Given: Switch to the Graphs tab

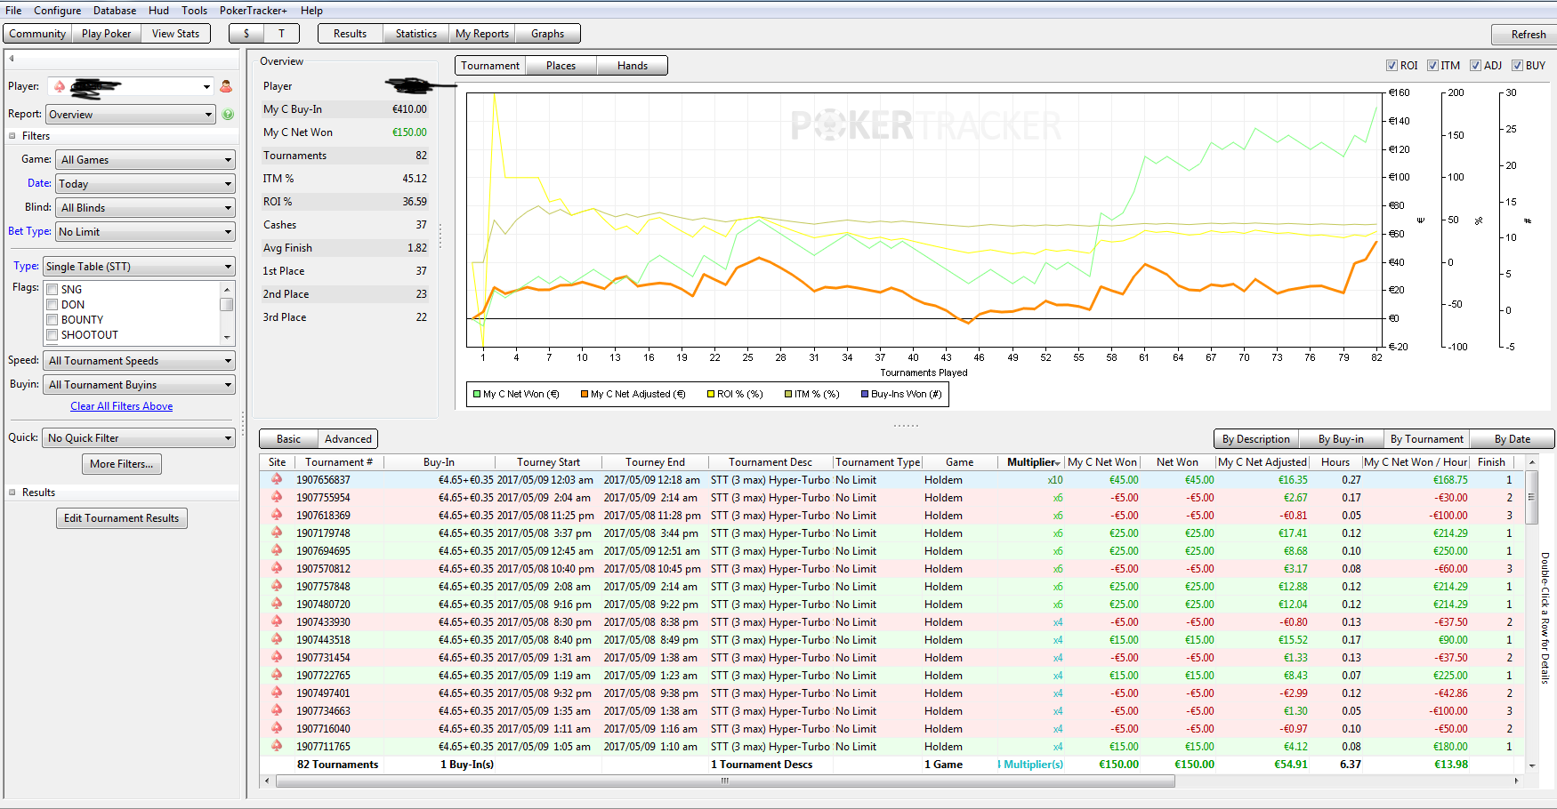Looking at the screenshot, I should coord(548,34).
